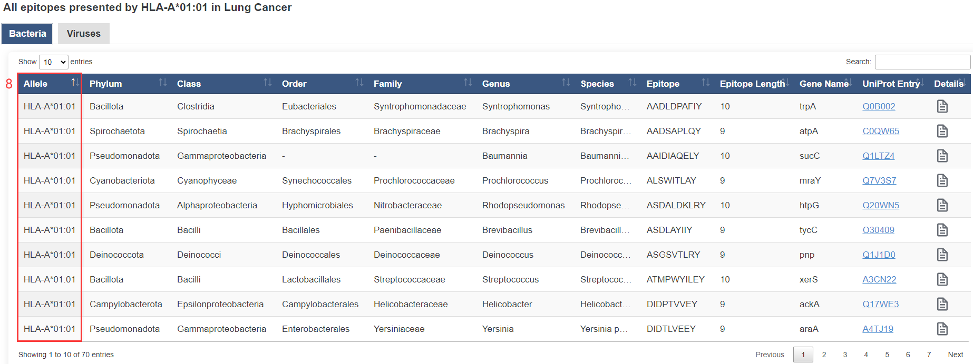View details icon for sucC epitope

(x=942, y=156)
